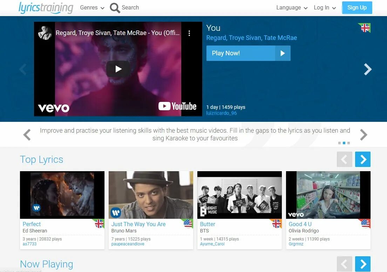Expand the Log In dropdown
The image size is (387, 272).
pos(325,8)
